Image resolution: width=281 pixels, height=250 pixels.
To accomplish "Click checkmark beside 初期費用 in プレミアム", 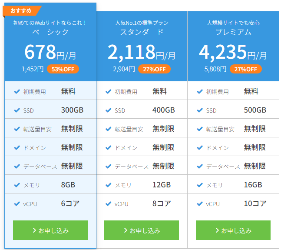I will point(200,92).
